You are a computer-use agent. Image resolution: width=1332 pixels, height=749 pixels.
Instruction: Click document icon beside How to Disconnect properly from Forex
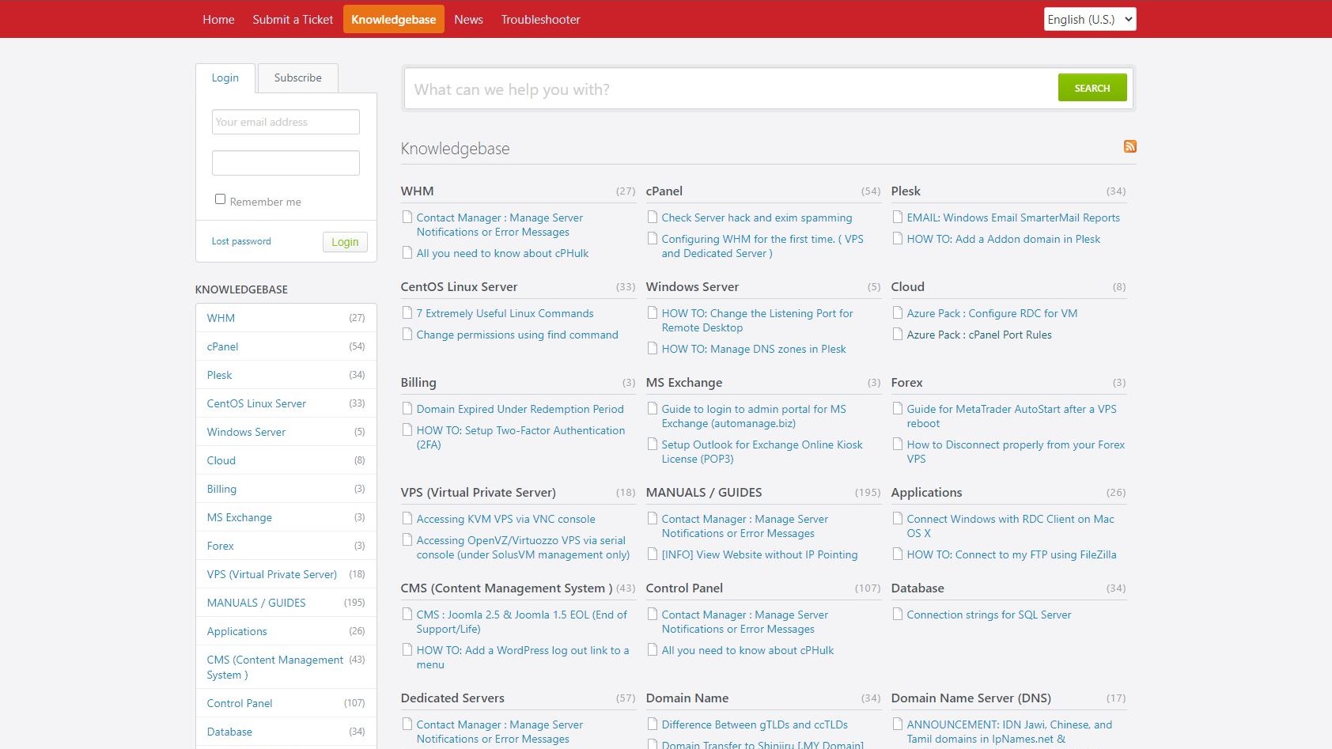(x=898, y=444)
